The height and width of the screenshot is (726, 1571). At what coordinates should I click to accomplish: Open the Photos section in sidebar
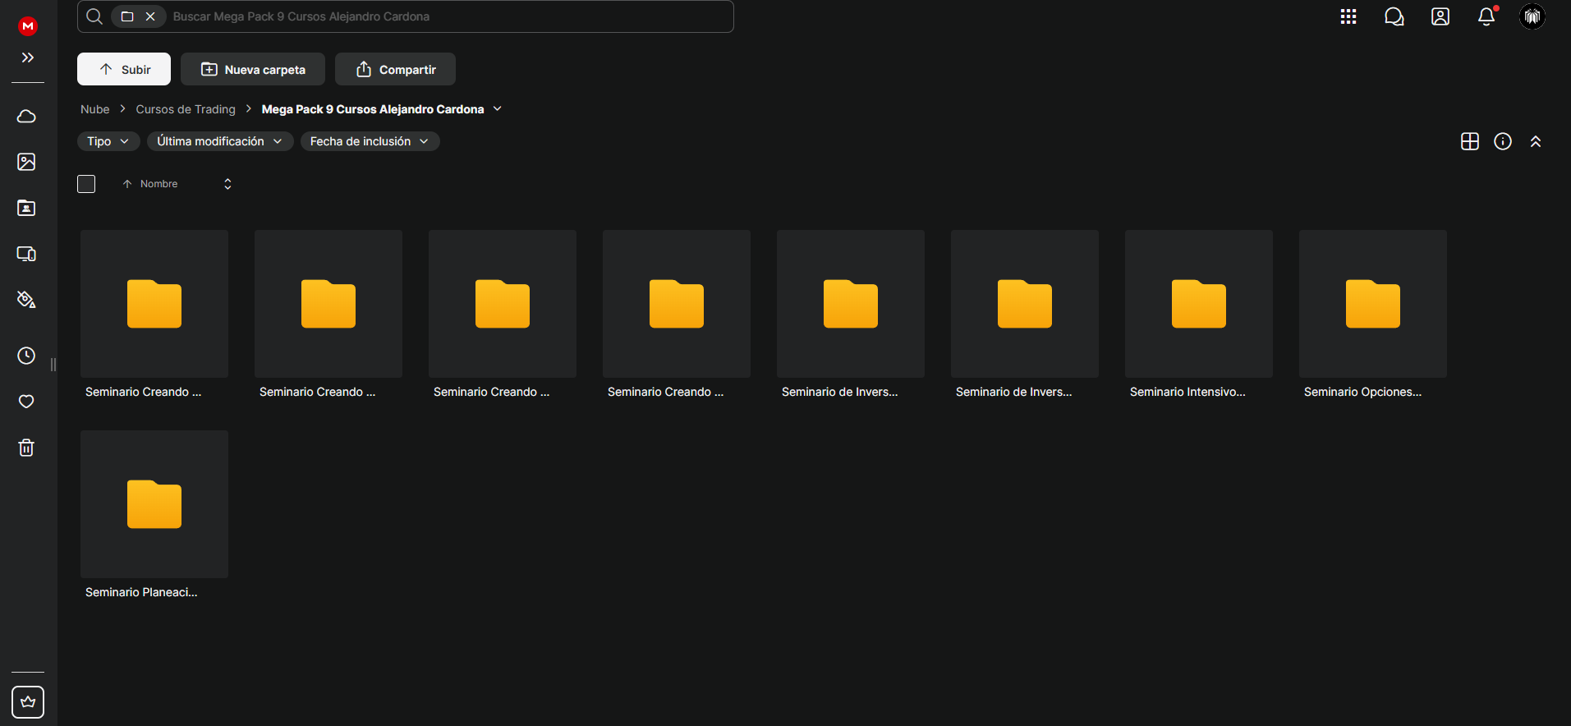(26, 162)
